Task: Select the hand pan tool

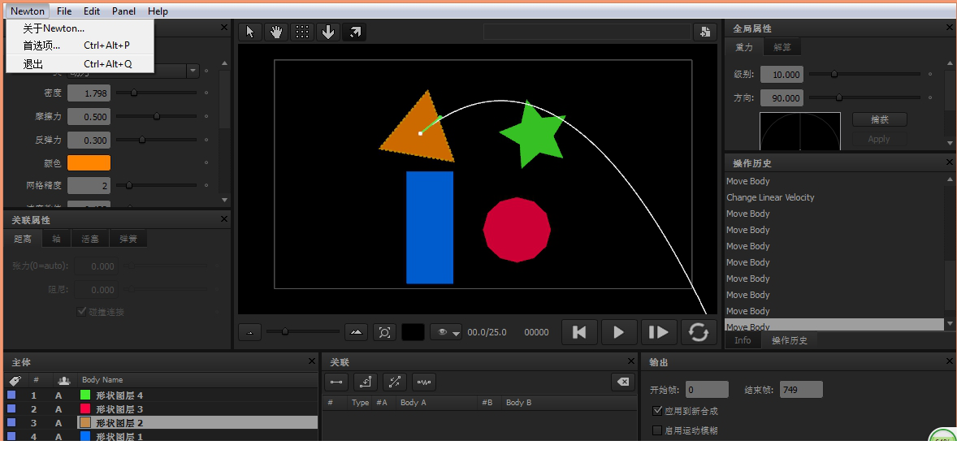Action: [x=276, y=32]
